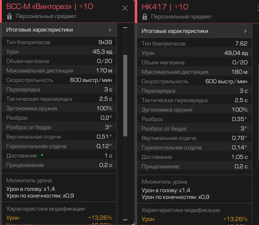Click Разброс от бедра row in HK417 panel
Screen dimensions: 259x225
point(194,129)
